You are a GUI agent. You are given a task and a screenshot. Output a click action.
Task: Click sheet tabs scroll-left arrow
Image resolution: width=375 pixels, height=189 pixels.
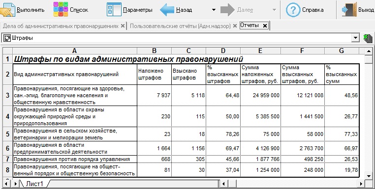tap(6, 184)
